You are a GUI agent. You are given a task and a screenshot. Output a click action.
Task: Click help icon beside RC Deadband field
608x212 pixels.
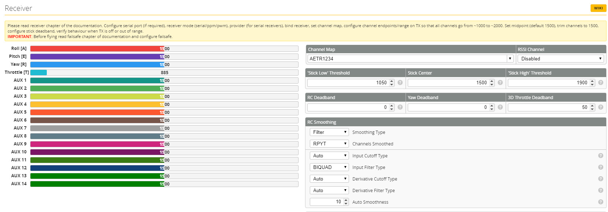coord(400,107)
